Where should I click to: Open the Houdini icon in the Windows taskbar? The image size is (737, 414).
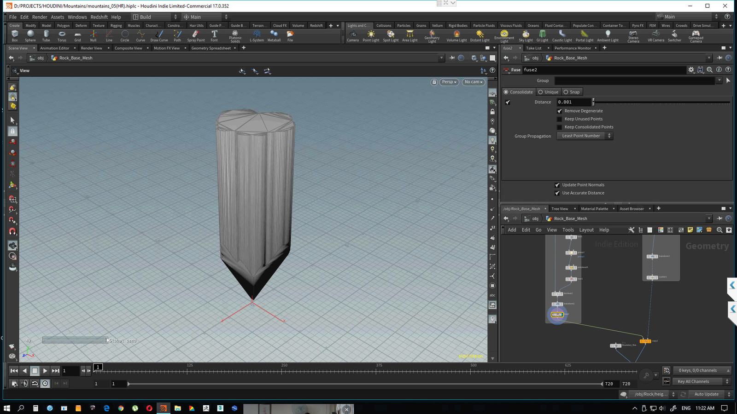162,408
